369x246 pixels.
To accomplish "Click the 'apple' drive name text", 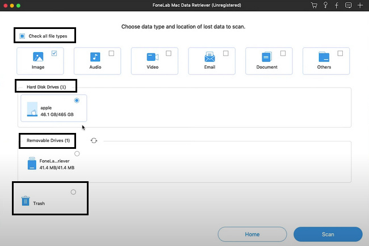I will [x=46, y=108].
